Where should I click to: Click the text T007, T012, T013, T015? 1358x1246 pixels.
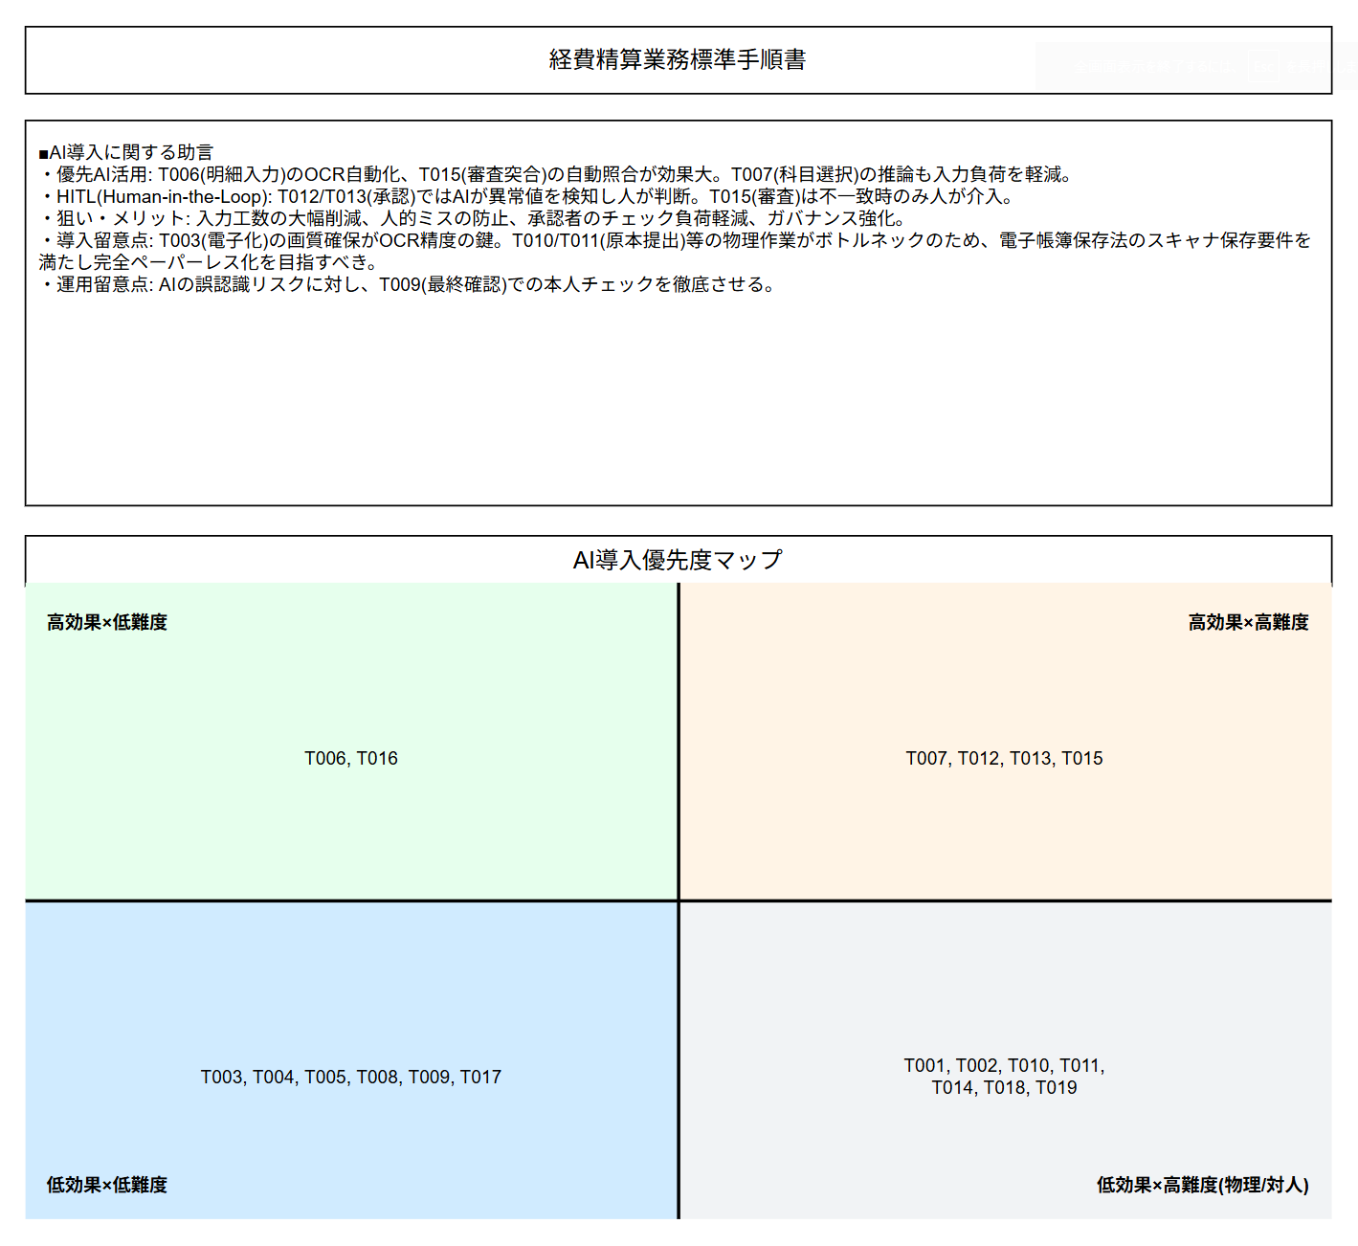click(1004, 758)
